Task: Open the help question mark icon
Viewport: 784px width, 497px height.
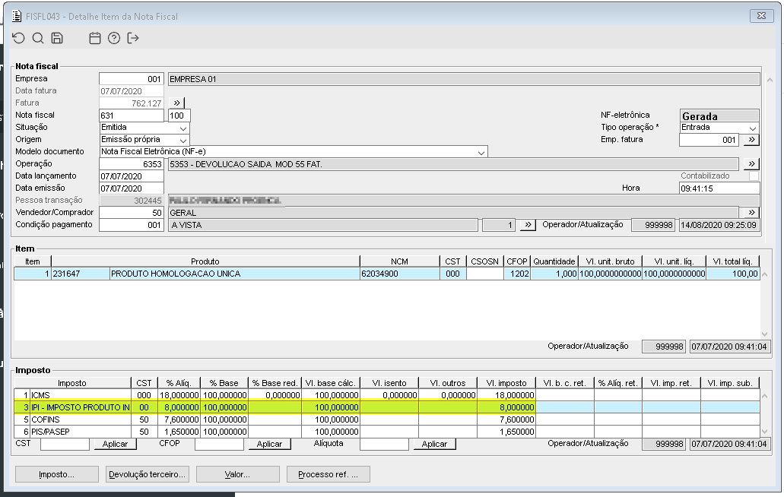Action: [114, 38]
